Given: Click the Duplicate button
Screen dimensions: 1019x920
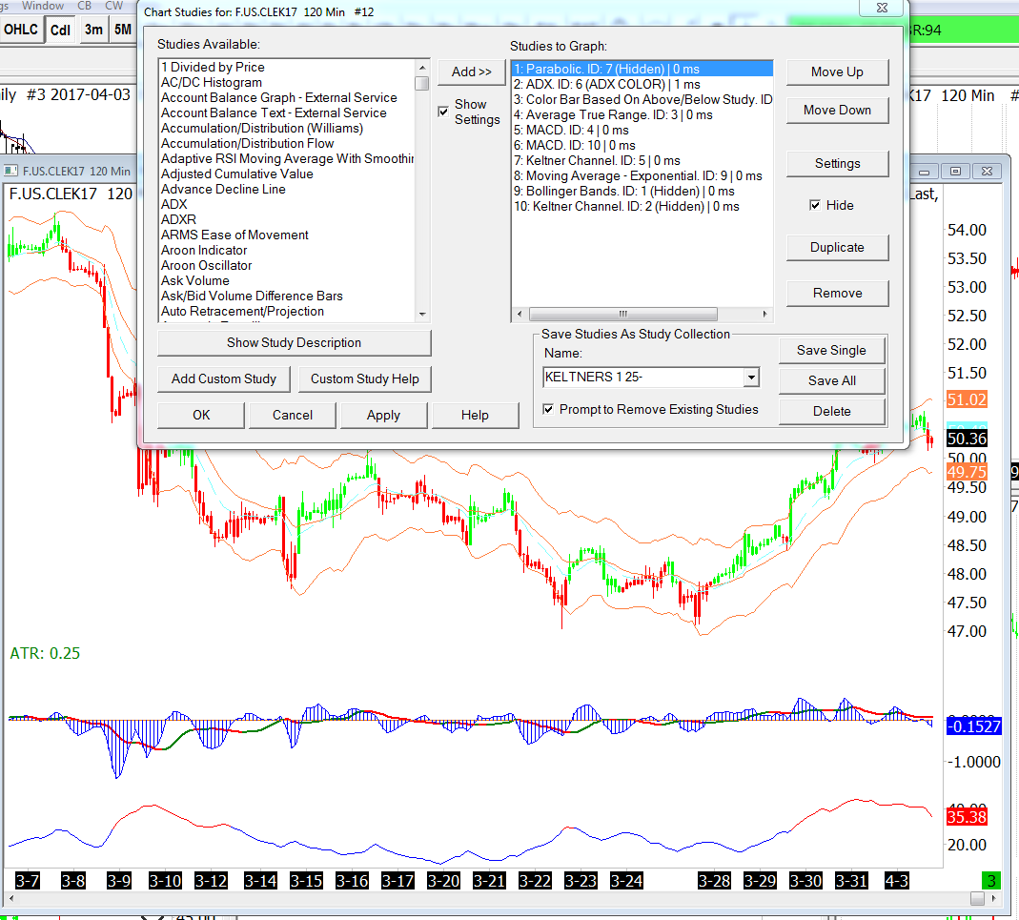Looking at the screenshot, I should click(837, 248).
